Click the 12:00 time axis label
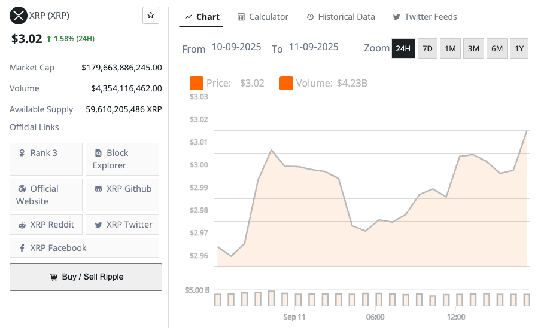Screen dimensions: 547x328 point(456,317)
